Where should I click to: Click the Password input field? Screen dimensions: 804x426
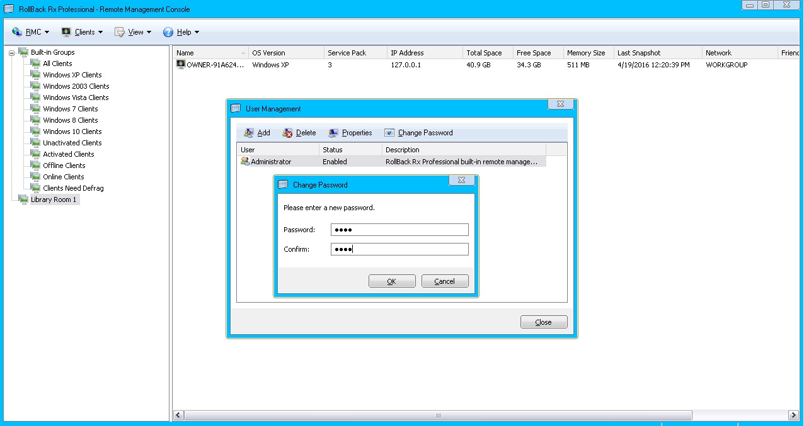[x=399, y=230]
